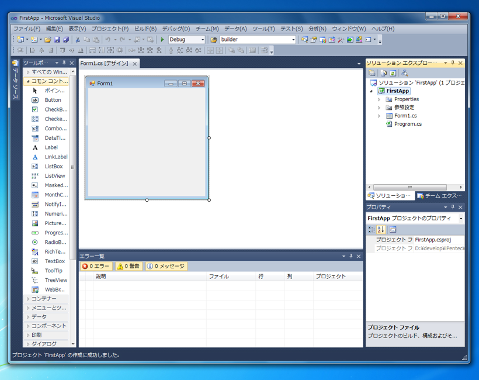Viewport: 479px width, 380px height.
Task: Toggle the 0 メッセージ filter in error list
Action: coord(167,265)
